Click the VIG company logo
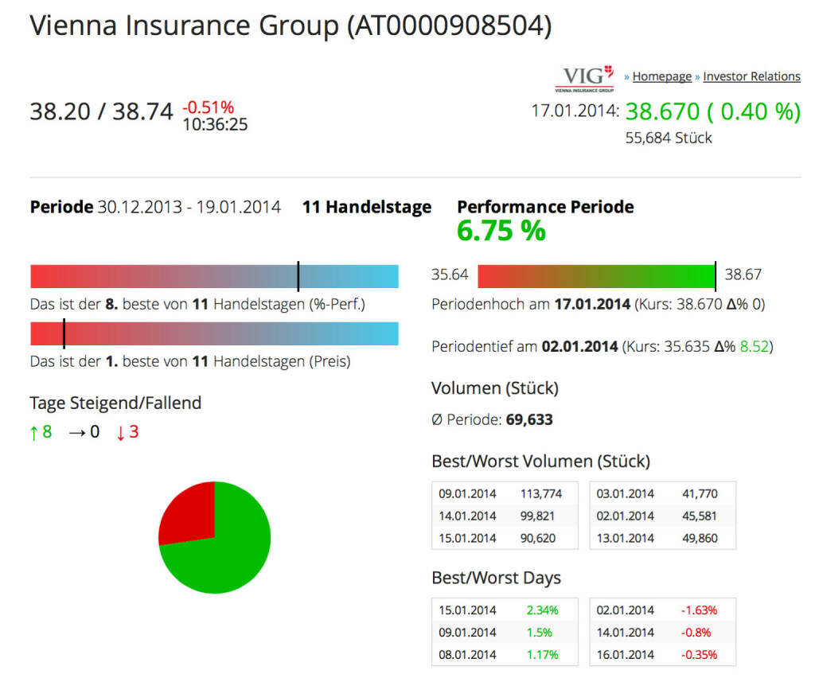 coord(585,78)
